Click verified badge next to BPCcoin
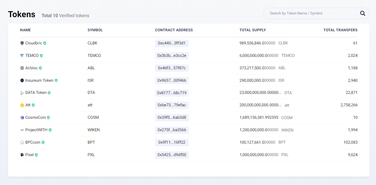The height and width of the screenshot is (185, 376). pos(43,143)
